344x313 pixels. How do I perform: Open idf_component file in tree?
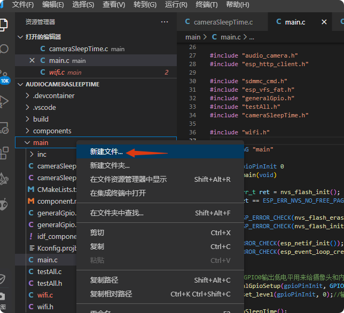(46, 236)
